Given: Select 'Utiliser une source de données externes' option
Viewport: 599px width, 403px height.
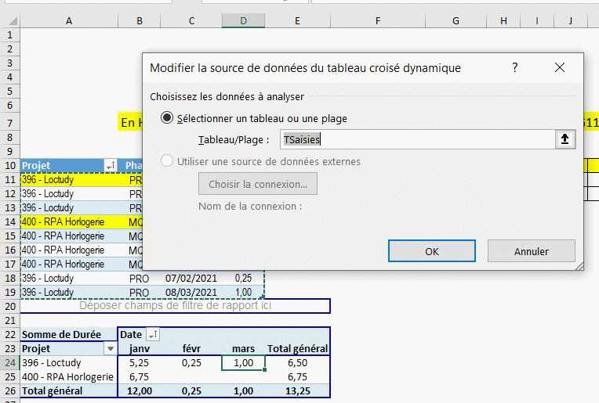Looking at the screenshot, I should pyautogui.click(x=167, y=161).
